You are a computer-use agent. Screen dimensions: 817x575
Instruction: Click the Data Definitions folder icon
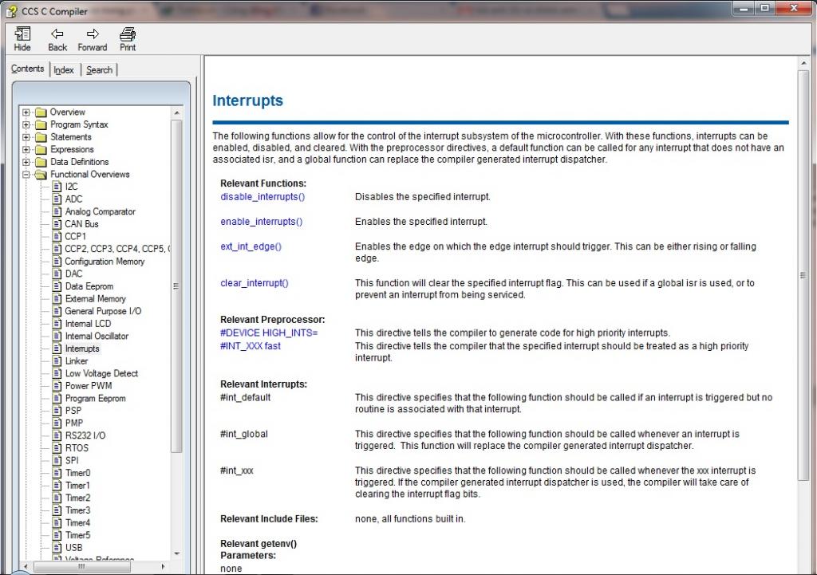click(41, 163)
